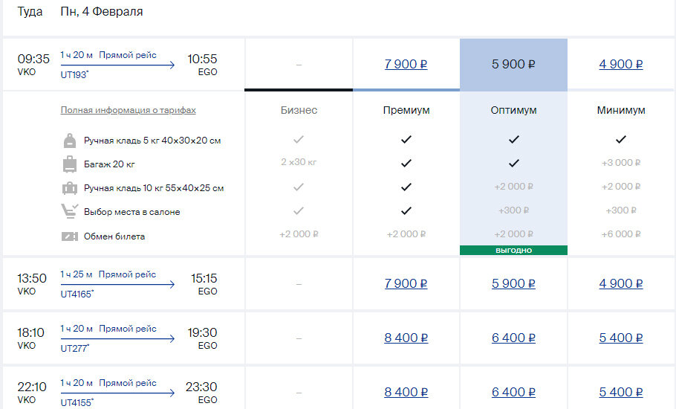Click the ticket exchange icon

[70, 236]
